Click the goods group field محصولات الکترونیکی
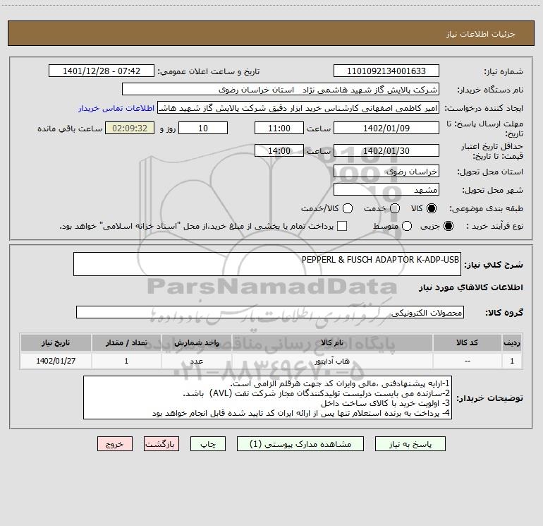This screenshot has height=526, width=543. pyautogui.click(x=270, y=312)
